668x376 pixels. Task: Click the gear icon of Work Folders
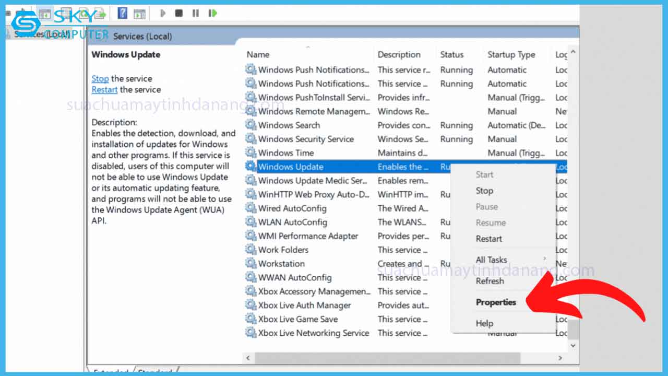(251, 250)
